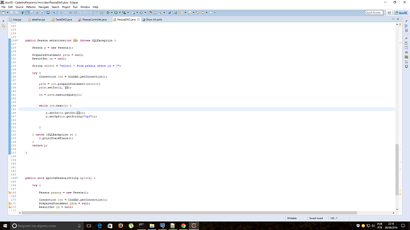Collapse the selectone method fold marker
Screen dimensions: 410x230
click(17, 40)
